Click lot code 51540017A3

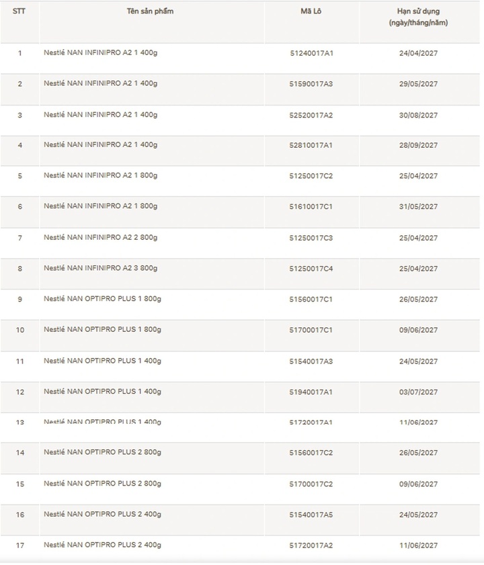pos(311,361)
